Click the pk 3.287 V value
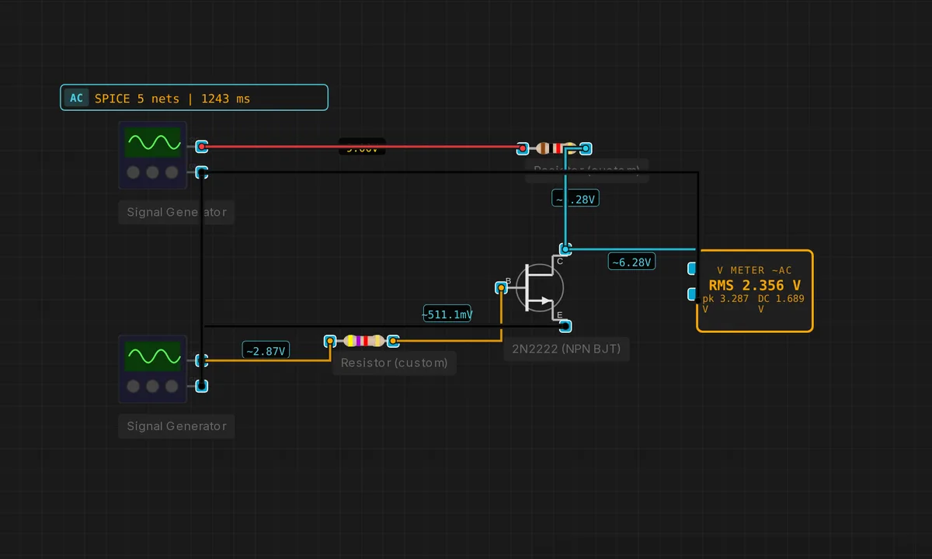 (726, 303)
